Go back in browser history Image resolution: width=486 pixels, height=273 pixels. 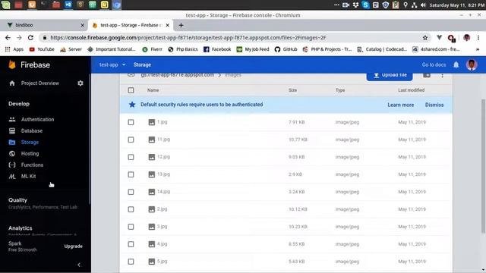click(x=8, y=37)
